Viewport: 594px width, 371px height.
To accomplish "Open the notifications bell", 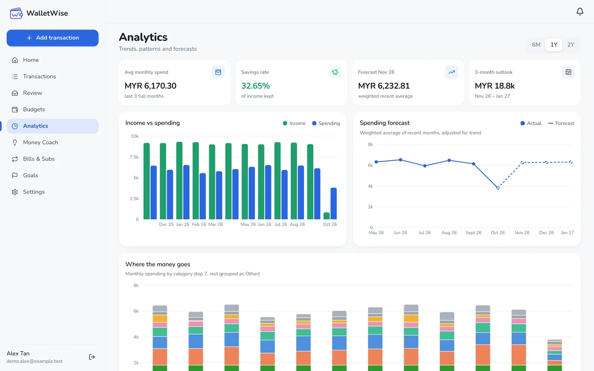I will (x=580, y=12).
